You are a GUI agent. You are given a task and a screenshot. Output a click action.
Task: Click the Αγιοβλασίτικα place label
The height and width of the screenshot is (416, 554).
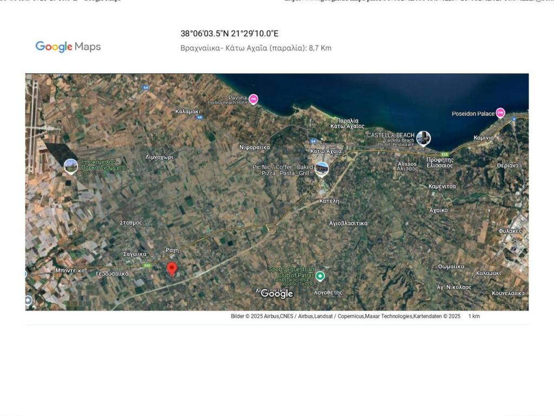point(348,223)
